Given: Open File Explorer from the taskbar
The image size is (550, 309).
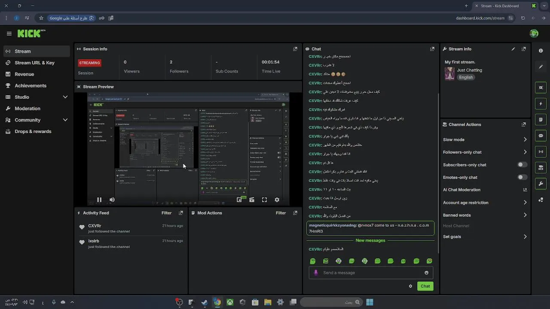Looking at the screenshot, I should click(x=268, y=302).
